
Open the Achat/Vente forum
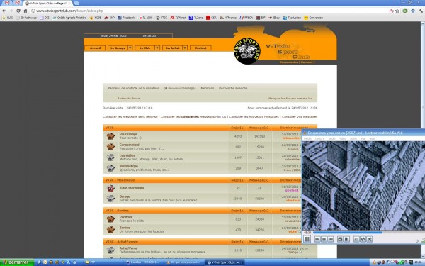point(128,248)
